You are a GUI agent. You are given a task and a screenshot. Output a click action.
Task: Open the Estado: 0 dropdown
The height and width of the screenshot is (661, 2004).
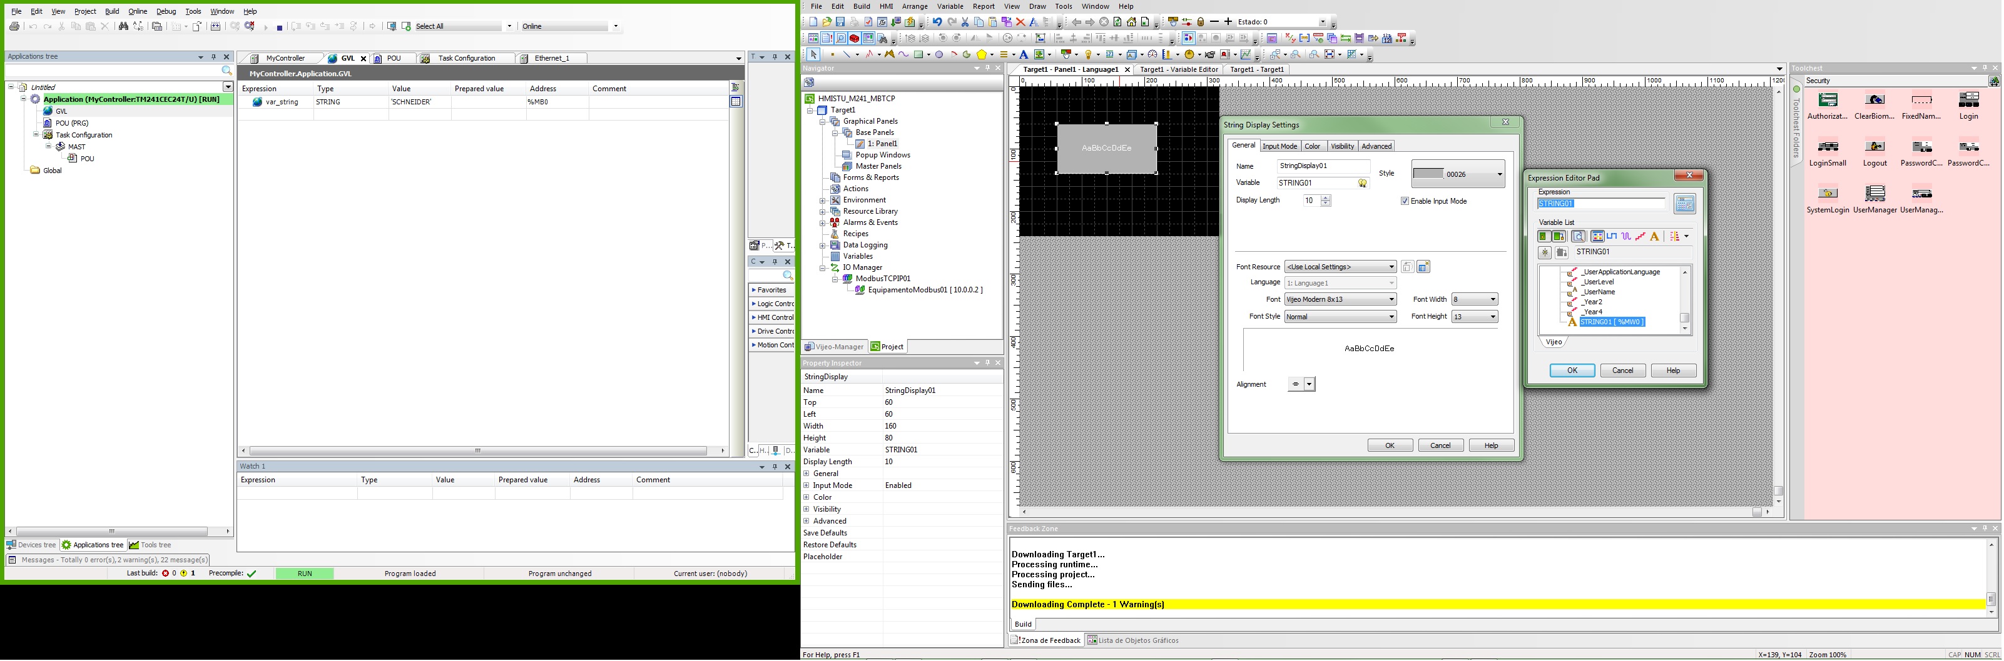(x=1322, y=22)
